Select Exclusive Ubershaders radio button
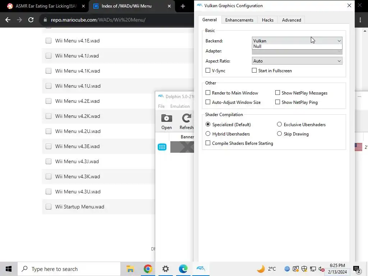Viewport: 368px width, 276px height. (279, 124)
